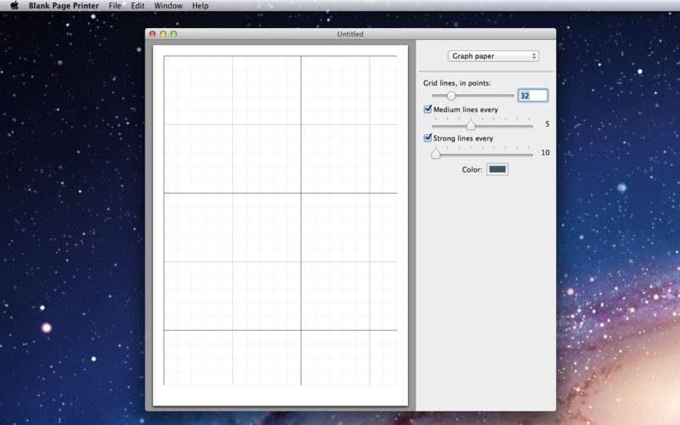Click the 'Medium lines every' label
The image size is (680, 425).
(x=466, y=110)
